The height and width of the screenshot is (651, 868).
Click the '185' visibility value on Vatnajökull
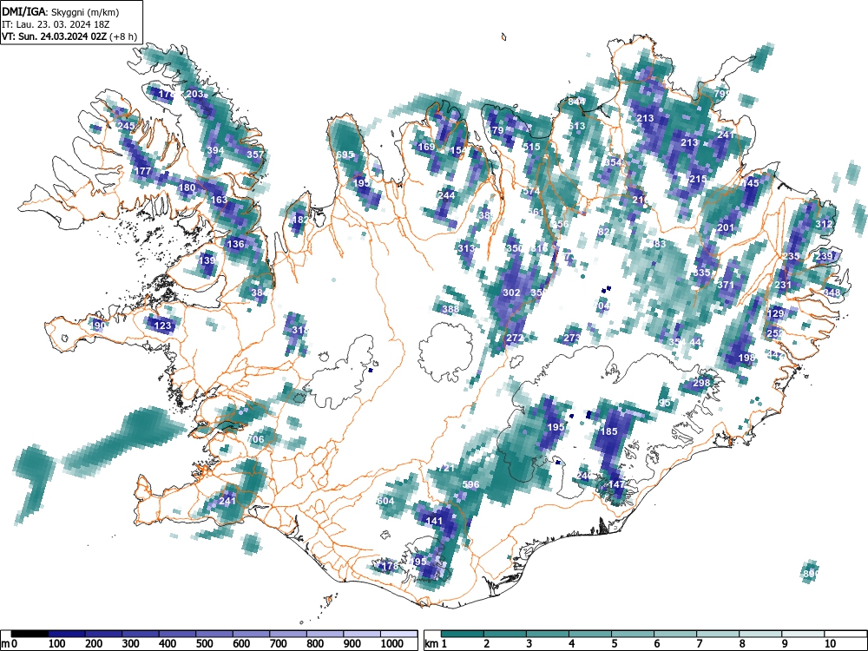point(608,431)
